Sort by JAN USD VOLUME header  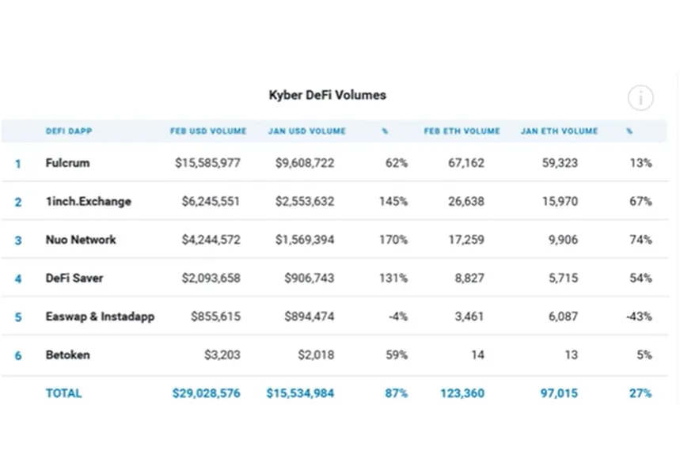coord(307,131)
